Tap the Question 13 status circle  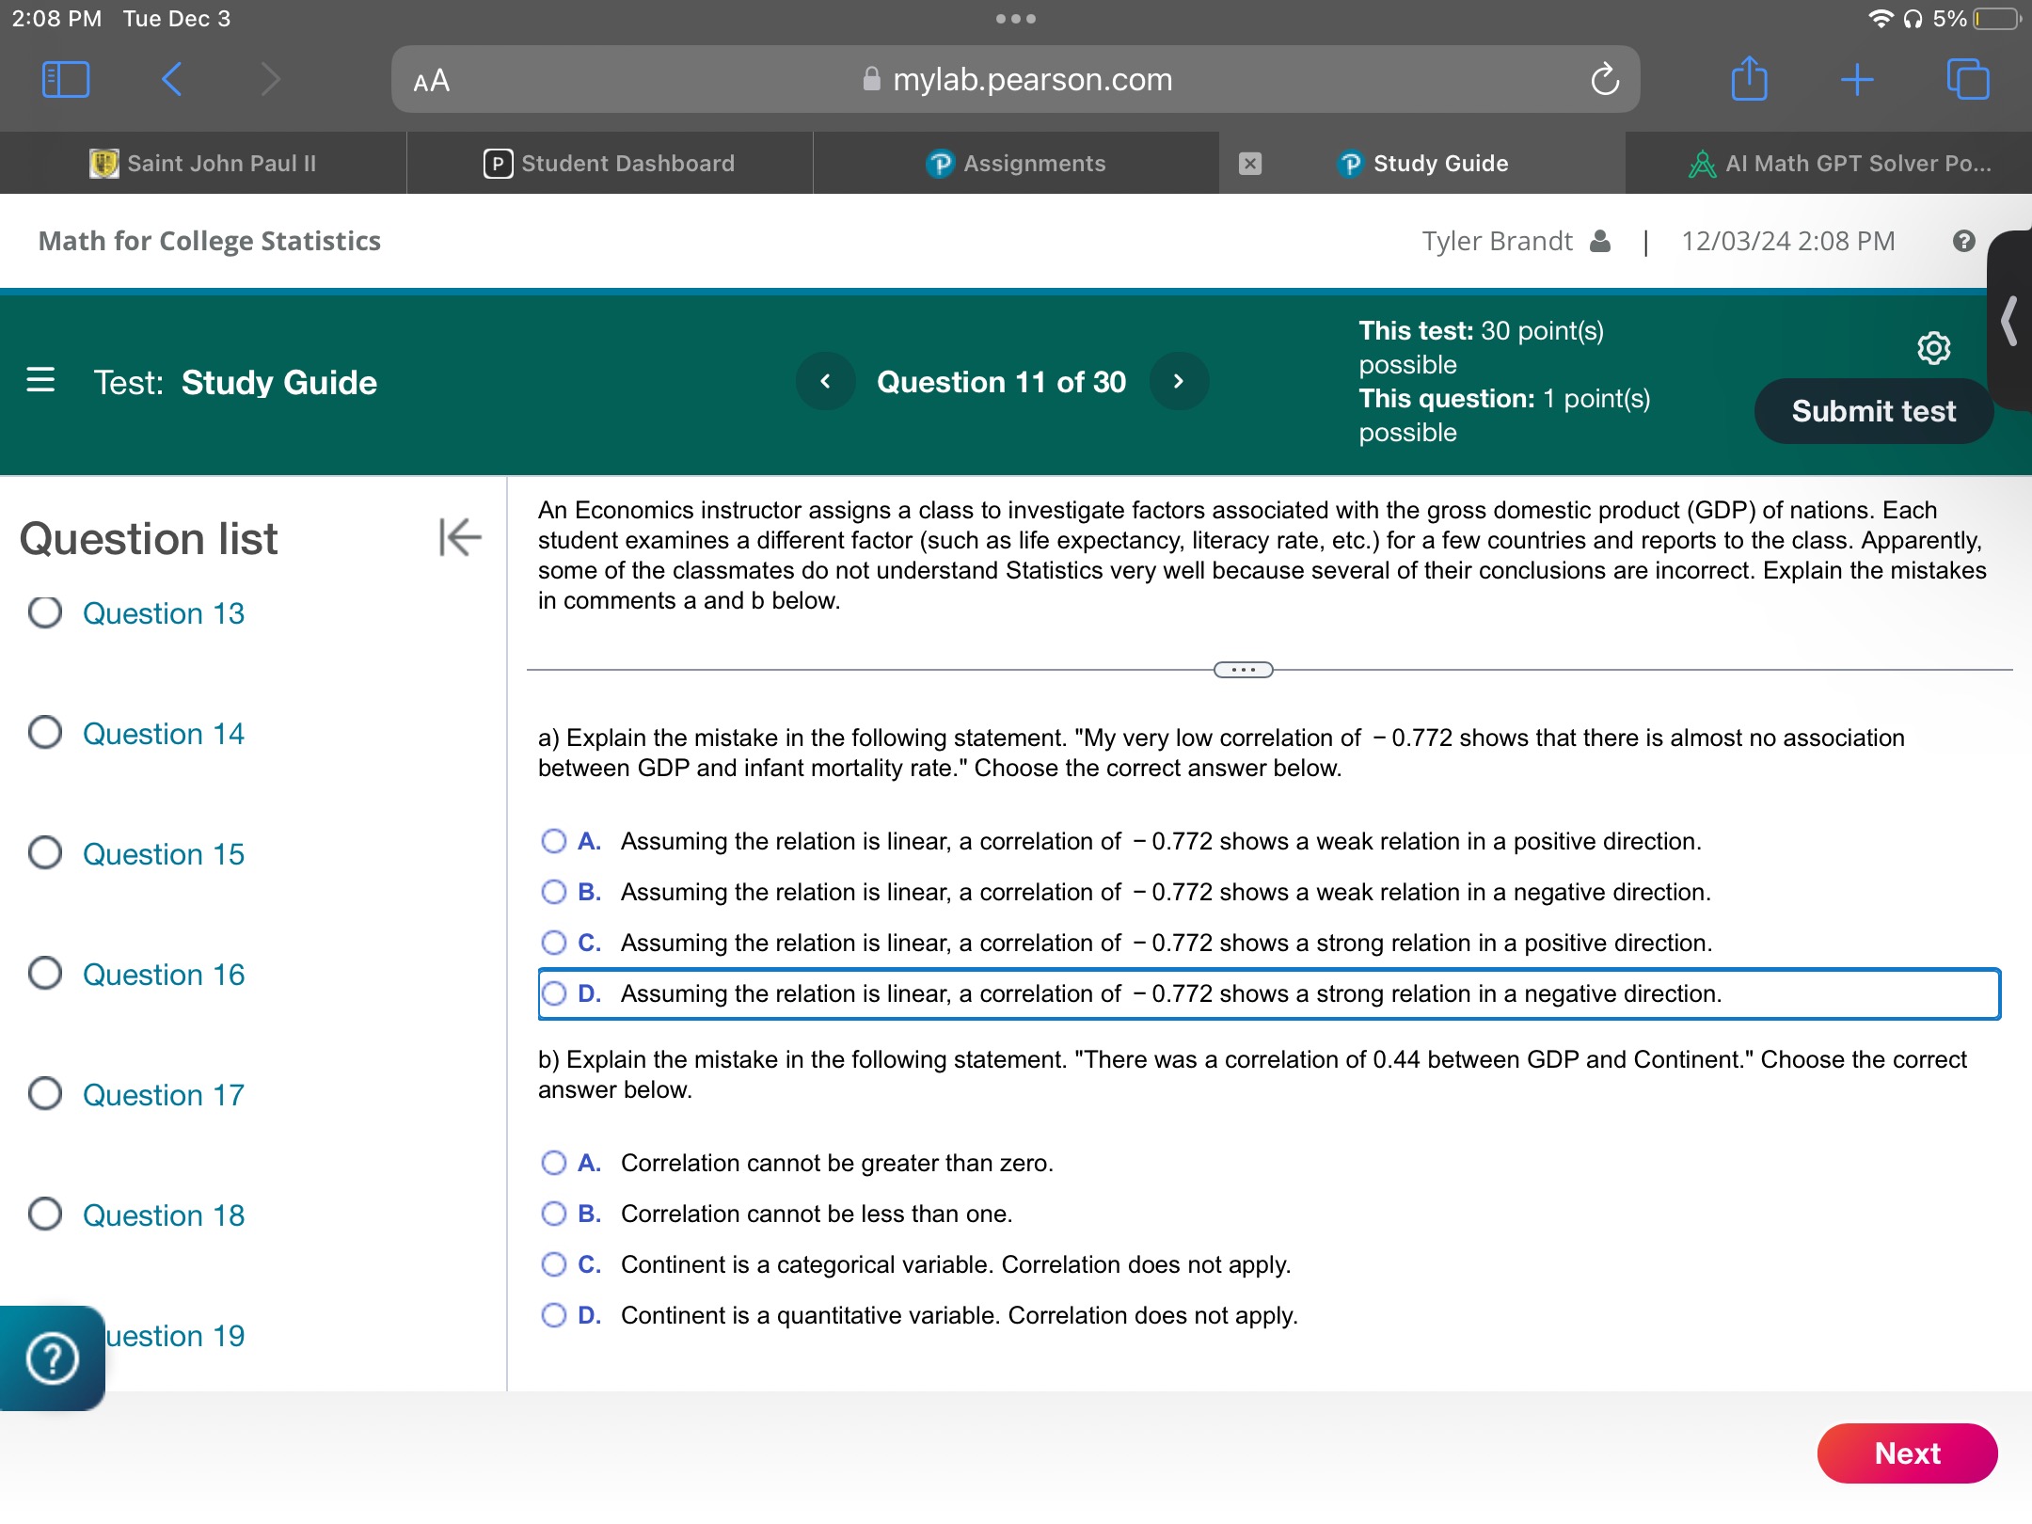[x=45, y=611]
